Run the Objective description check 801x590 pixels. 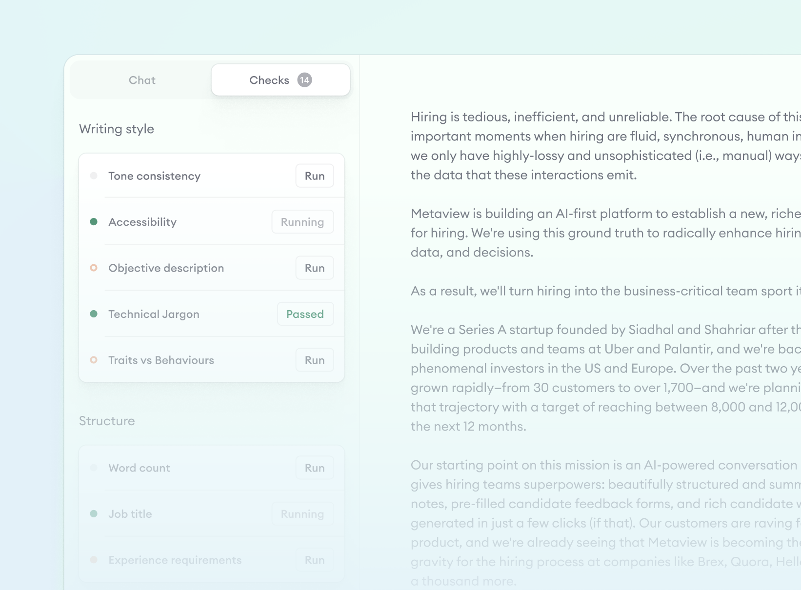click(x=315, y=268)
